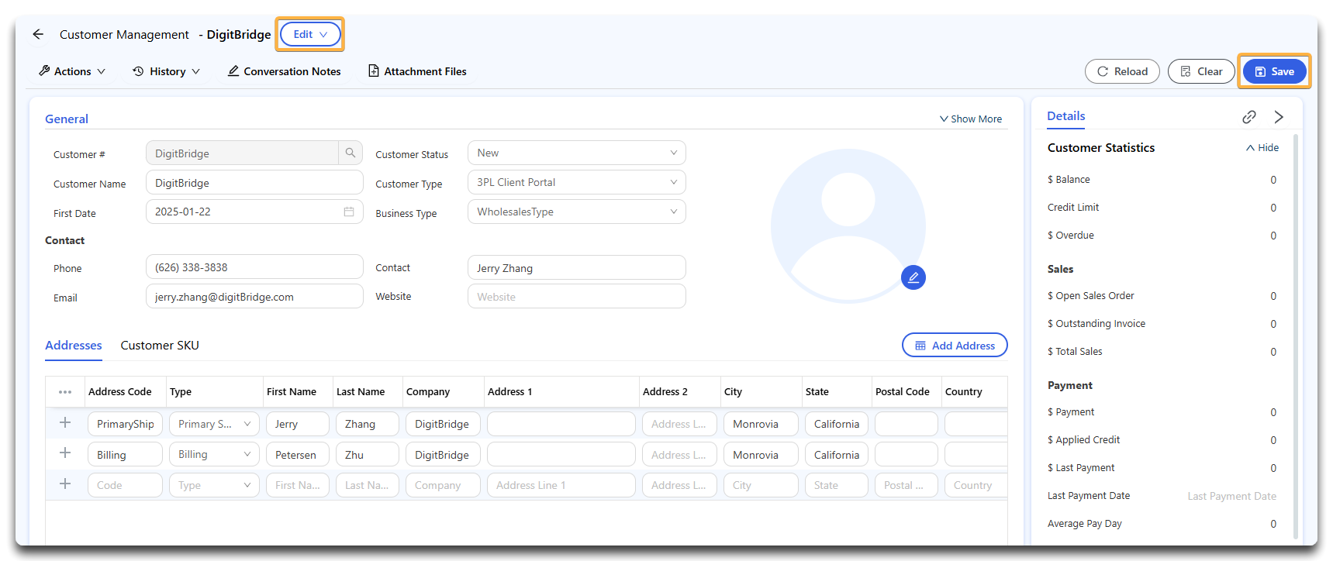
Task: Click the Address Line 1 placeholder field
Action: (x=561, y=485)
